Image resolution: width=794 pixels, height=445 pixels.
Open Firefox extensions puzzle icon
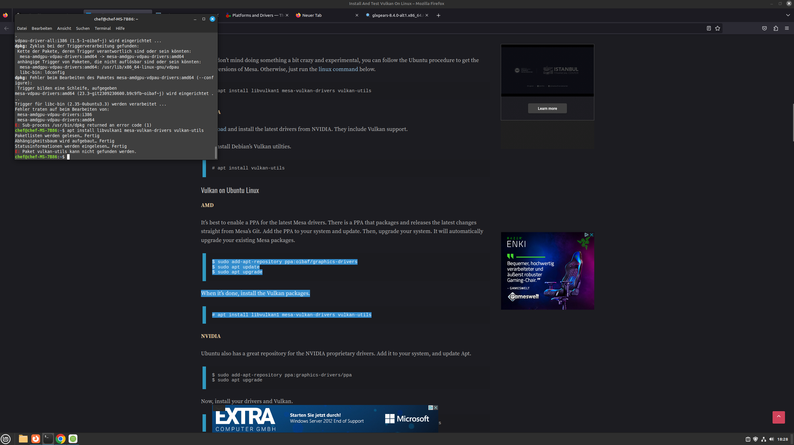[x=776, y=28]
